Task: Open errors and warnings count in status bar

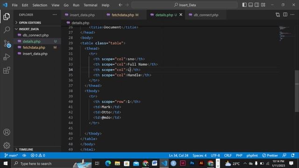Action: (x=38, y=155)
